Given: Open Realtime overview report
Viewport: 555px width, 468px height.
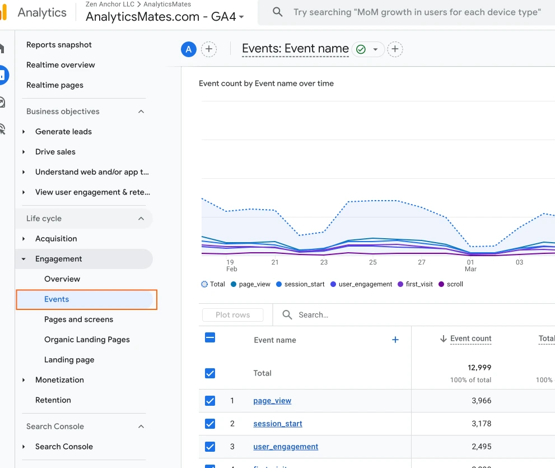Looking at the screenshot, I should [x=60, y=65].
